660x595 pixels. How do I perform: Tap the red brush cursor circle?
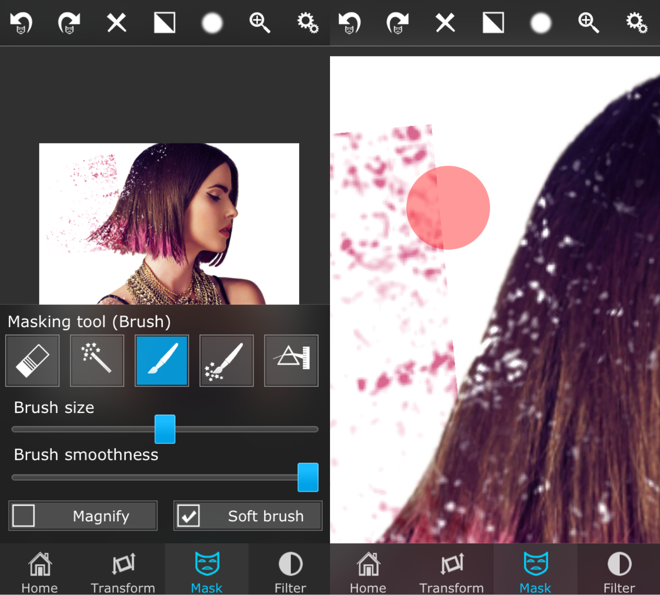(448, 208)
